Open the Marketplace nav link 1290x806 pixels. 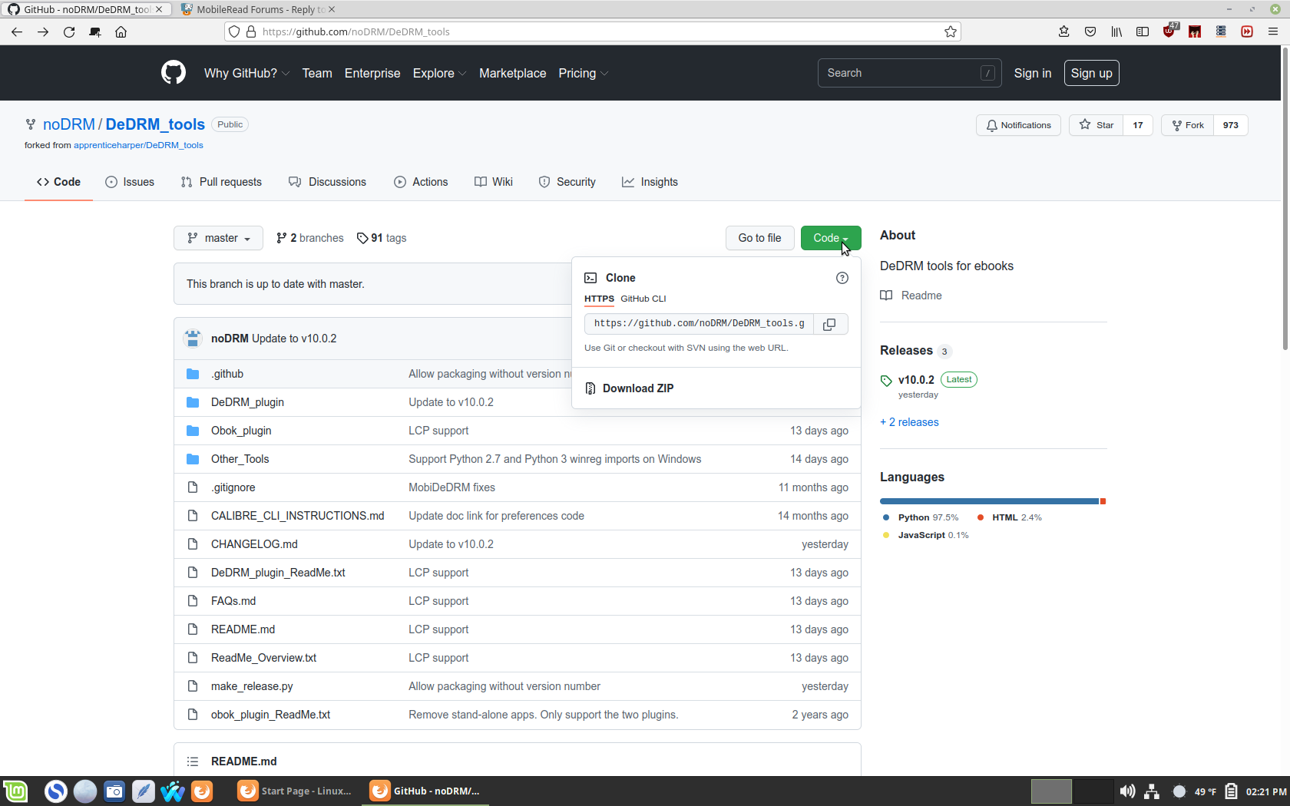[x=513, y=73]
